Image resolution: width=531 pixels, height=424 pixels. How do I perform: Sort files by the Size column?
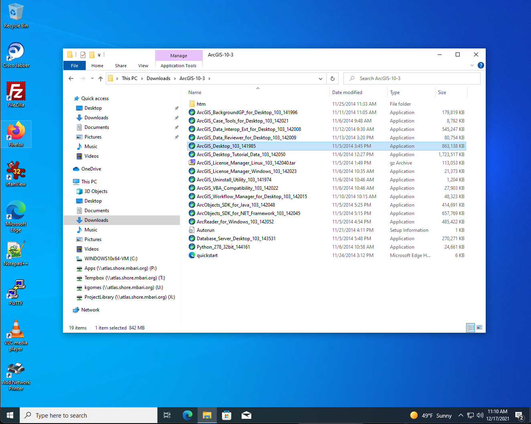pos(451,92)
